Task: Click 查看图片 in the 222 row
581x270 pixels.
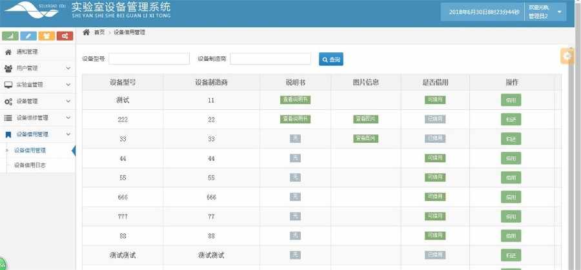Action: pyautogui.click(x=366, y=119)
